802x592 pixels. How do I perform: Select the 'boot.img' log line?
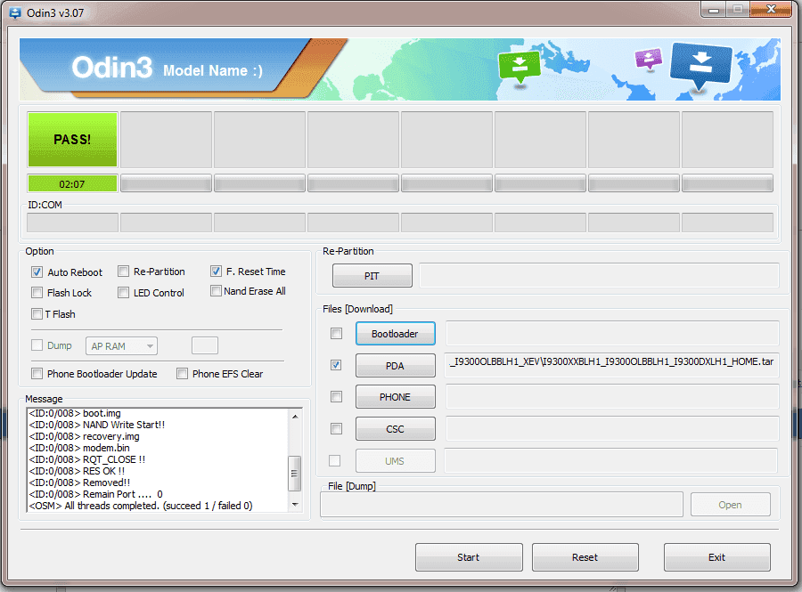pyautogui.click(x=75, y=413)
